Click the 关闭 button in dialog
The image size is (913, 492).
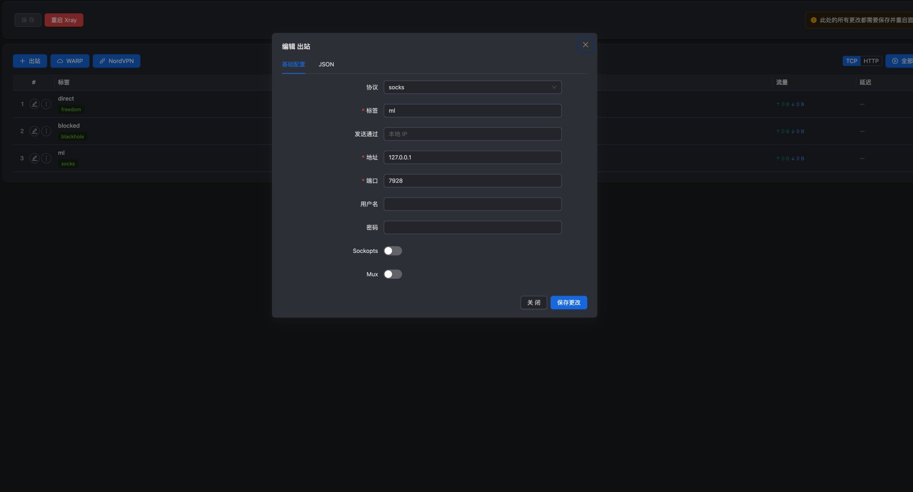click(534, 302)
